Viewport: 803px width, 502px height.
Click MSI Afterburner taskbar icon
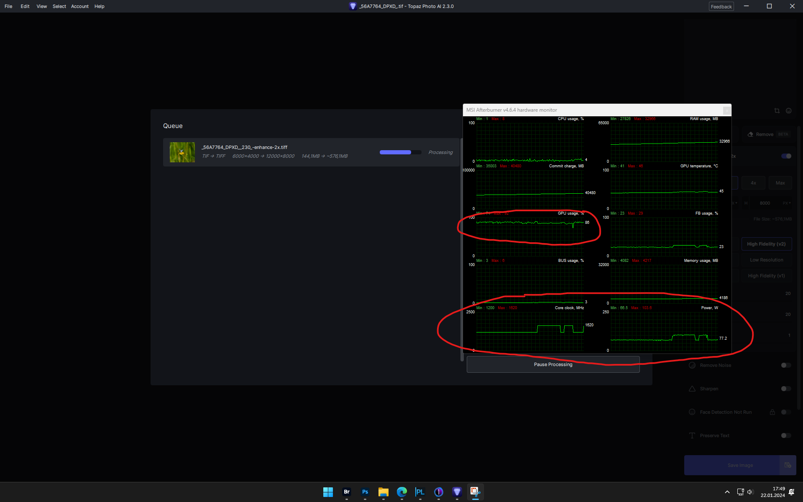tap(475, 492)
